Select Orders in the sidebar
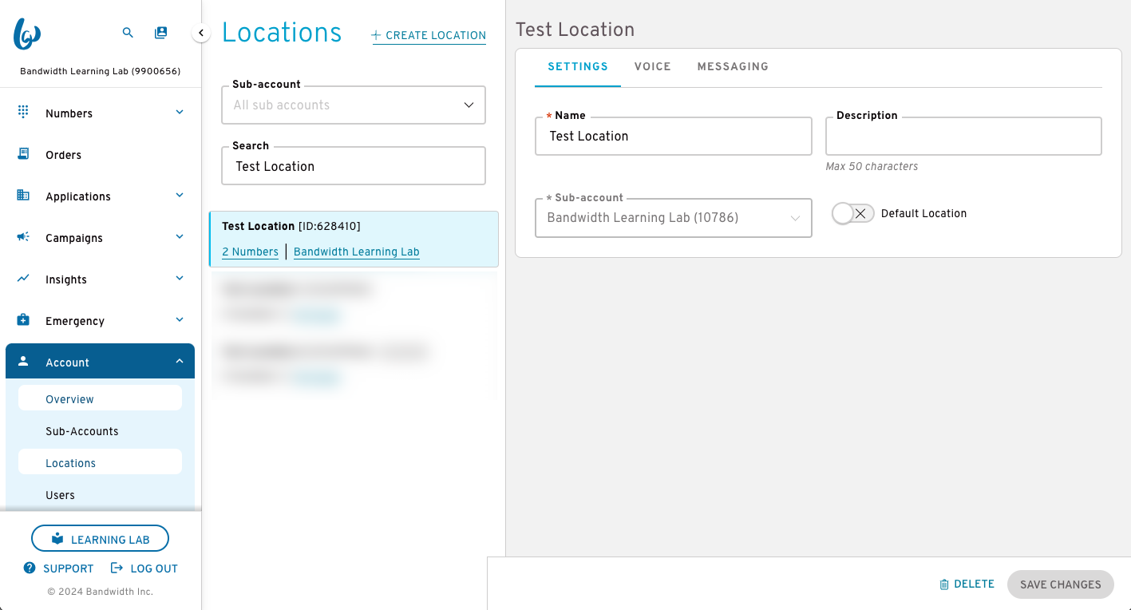This screenshot has width=1131, height=610. [100, 155]
